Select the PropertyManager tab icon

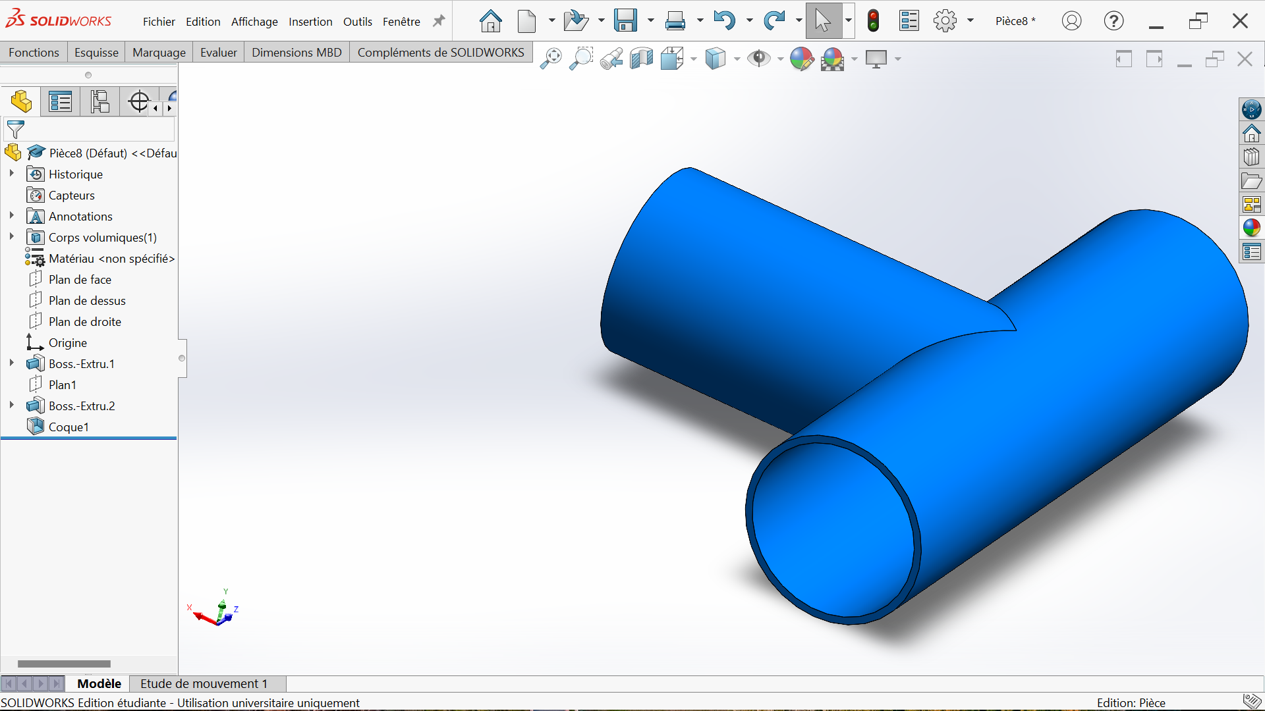pyautogui.click(x=61, y=102)
